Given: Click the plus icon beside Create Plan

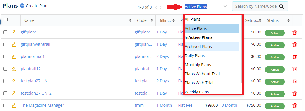Looking at the screenshot, I should coord(22,6).
